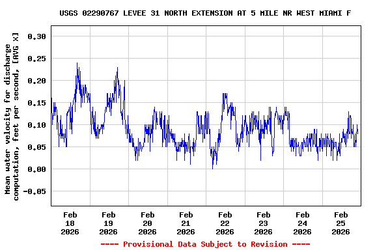Click the zero-velocity dip on Feb 22

pyautogui.click(x=212, y=168)
